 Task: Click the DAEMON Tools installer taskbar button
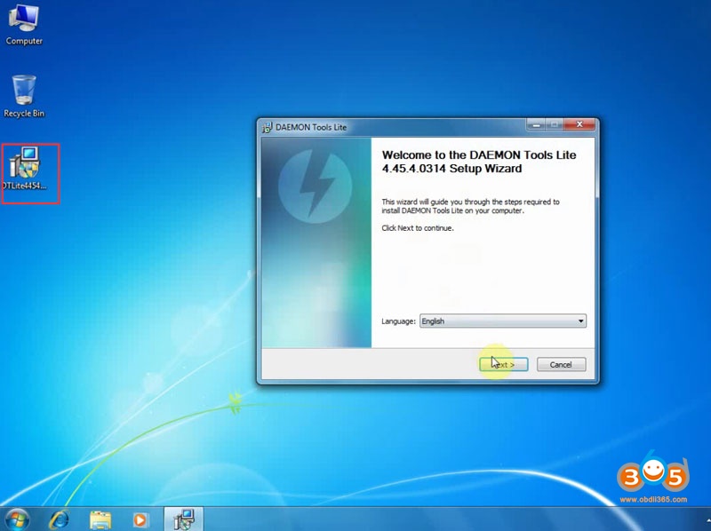click(x=184, y=519)
